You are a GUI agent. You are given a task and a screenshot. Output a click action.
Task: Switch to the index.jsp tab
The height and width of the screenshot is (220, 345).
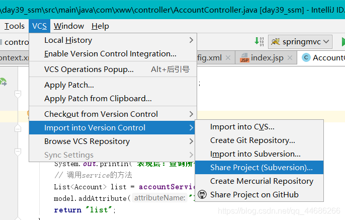tap(267, 58)
